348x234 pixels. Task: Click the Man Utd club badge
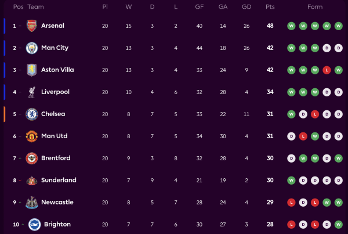[x=31, y=136]
